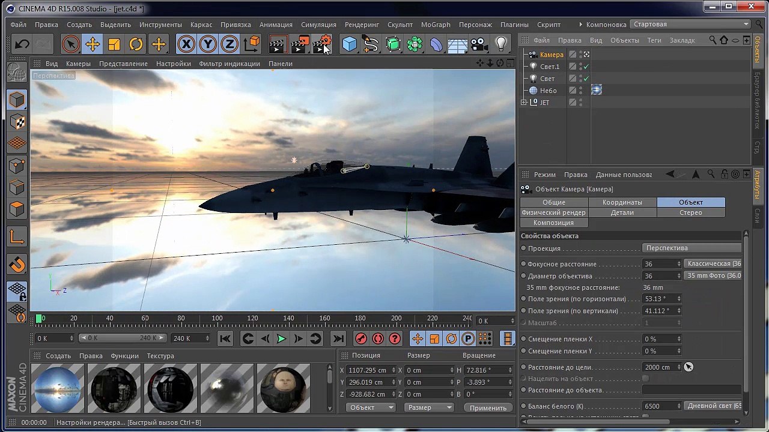Activate the Move tool in the top toolbar
Screen dimensions: 769x432
(x=93, y=44)
